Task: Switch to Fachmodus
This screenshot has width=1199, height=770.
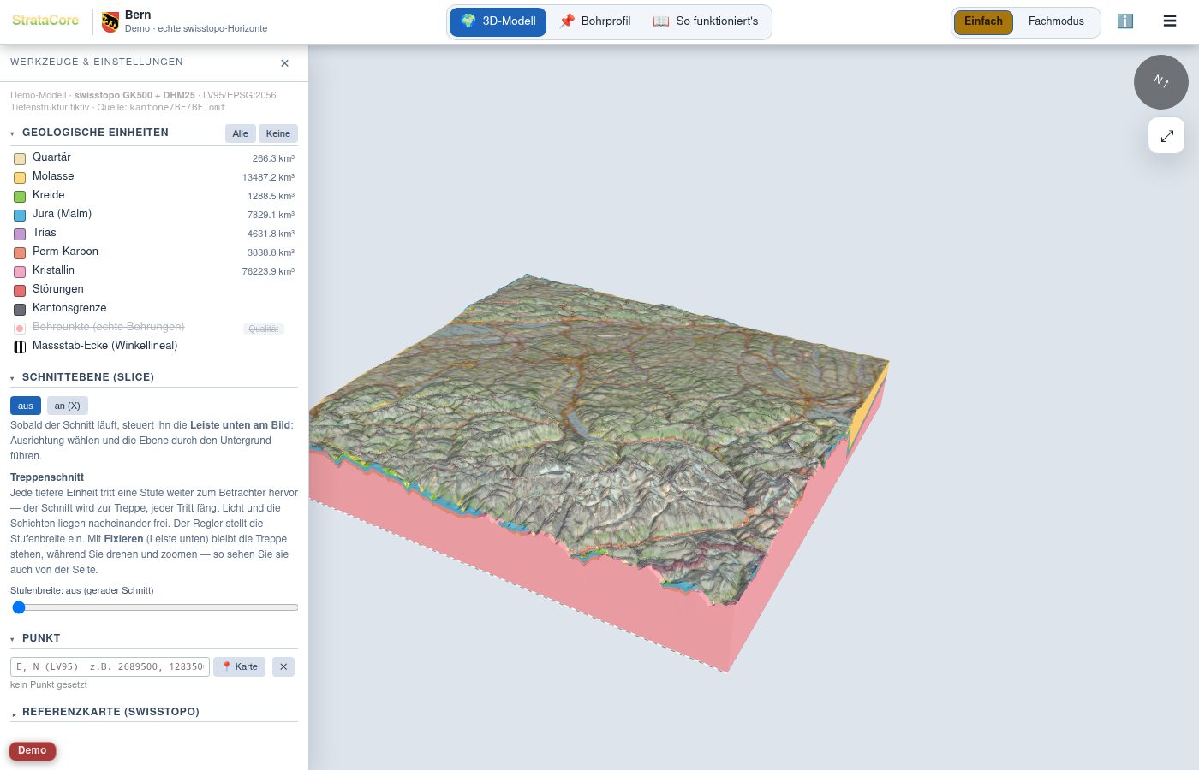Action: coord(1056,21)
